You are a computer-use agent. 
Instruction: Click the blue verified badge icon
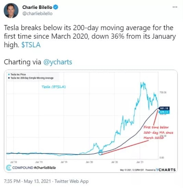(x=56, y=7)
